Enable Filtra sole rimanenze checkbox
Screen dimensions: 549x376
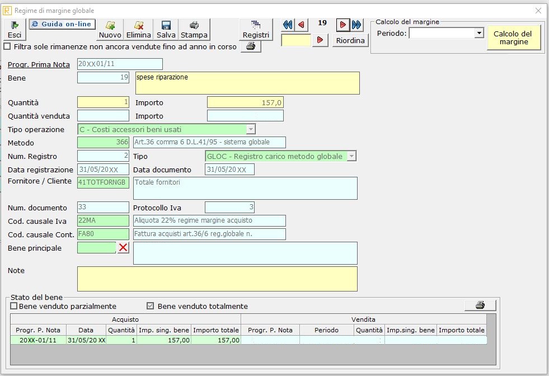pos(7,46)
